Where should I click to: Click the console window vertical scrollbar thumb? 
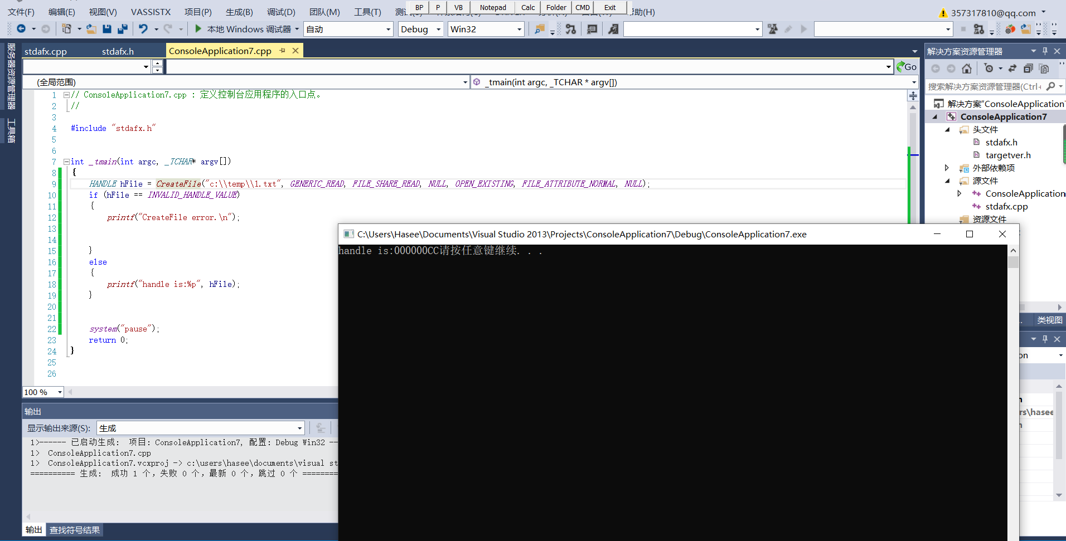click(x=1013, y=262)
